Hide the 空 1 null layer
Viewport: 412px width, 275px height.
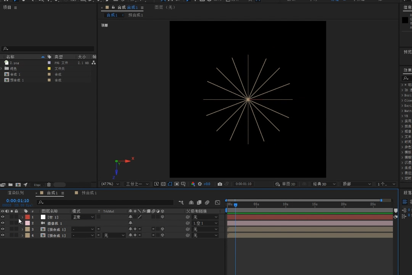(x=3, y=217)
